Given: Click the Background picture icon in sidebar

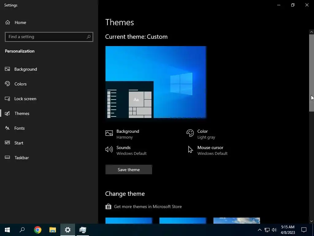Looking at the screenshot, I should (x=7, y=69).
